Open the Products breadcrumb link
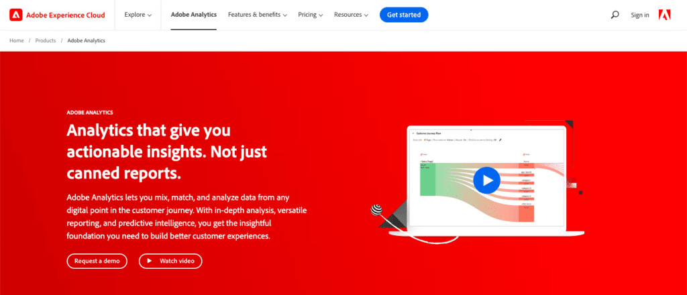This screenshot has width=687, height=295. 46,41
